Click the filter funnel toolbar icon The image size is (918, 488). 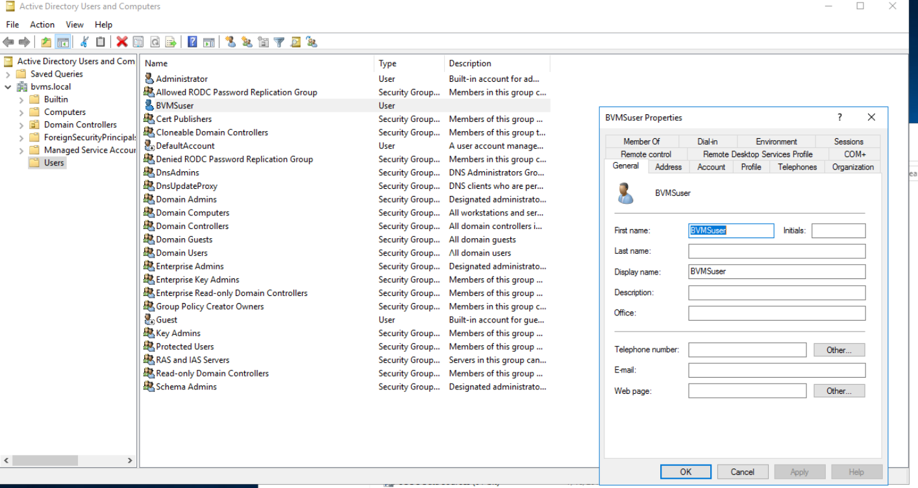click(279, 42)
